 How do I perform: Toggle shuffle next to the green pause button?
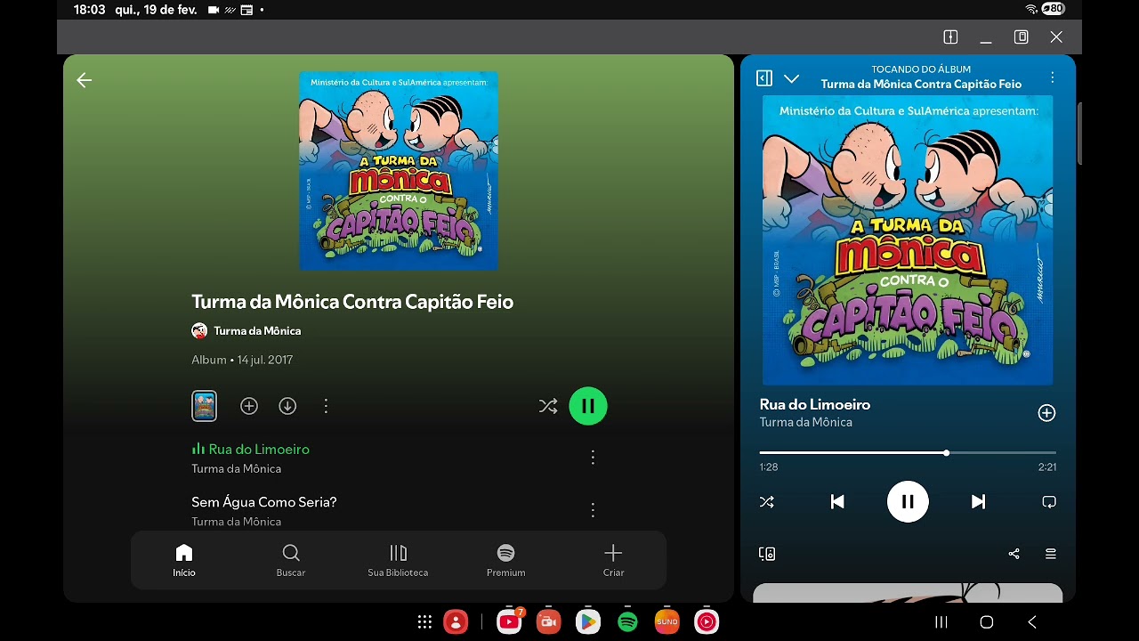click(548, 406)
